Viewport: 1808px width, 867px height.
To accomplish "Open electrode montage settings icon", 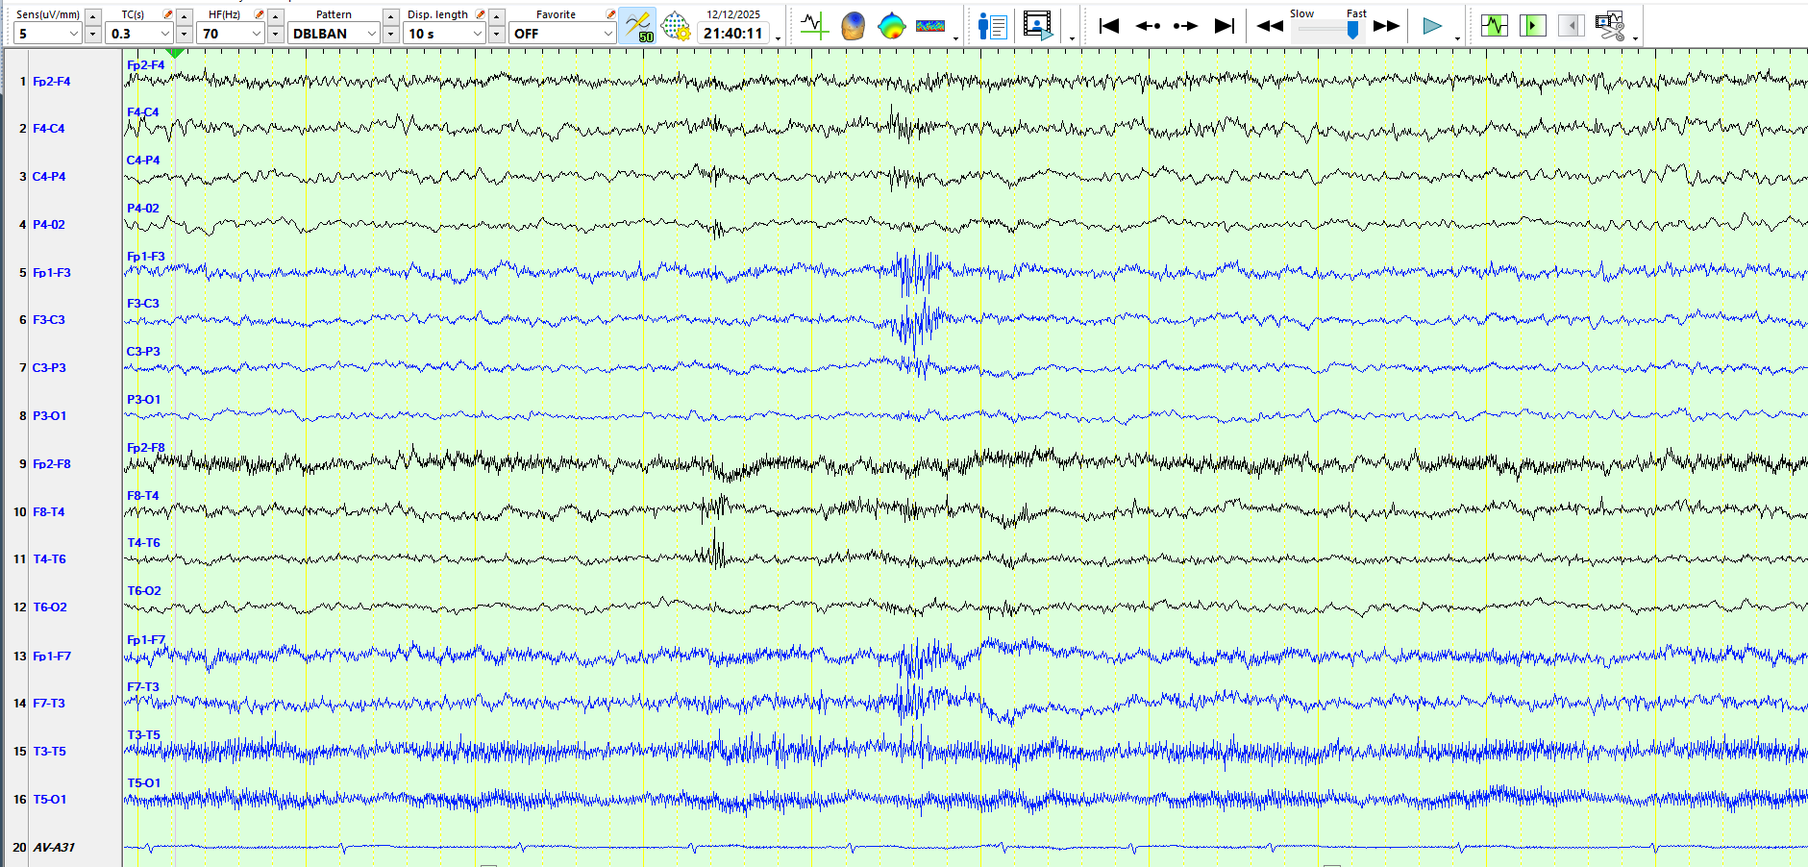I will [677, 26].
